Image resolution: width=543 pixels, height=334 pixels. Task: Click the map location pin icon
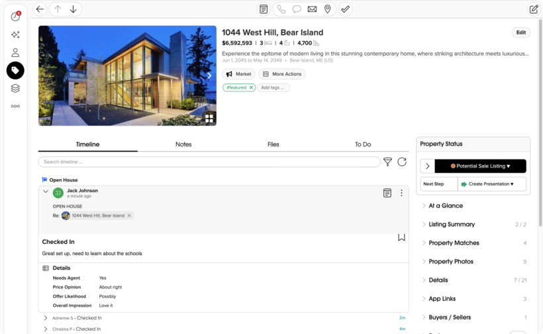click(x=327, y=9)
